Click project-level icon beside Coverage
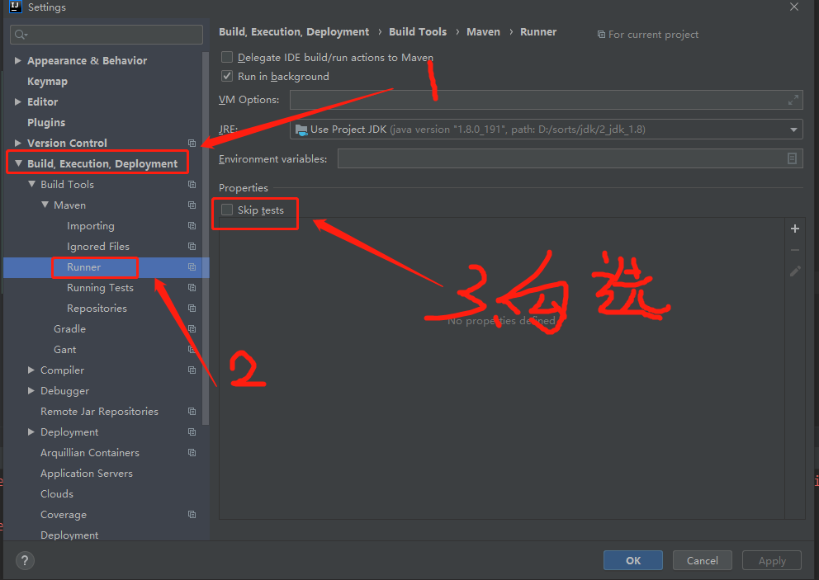This screenshot has height=580, width=819. pyautogui.click(x=192, y=514)
